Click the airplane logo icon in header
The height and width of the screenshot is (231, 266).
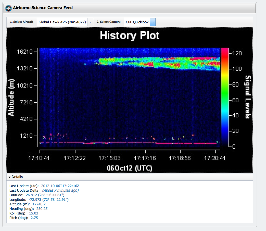pos(9,8)
